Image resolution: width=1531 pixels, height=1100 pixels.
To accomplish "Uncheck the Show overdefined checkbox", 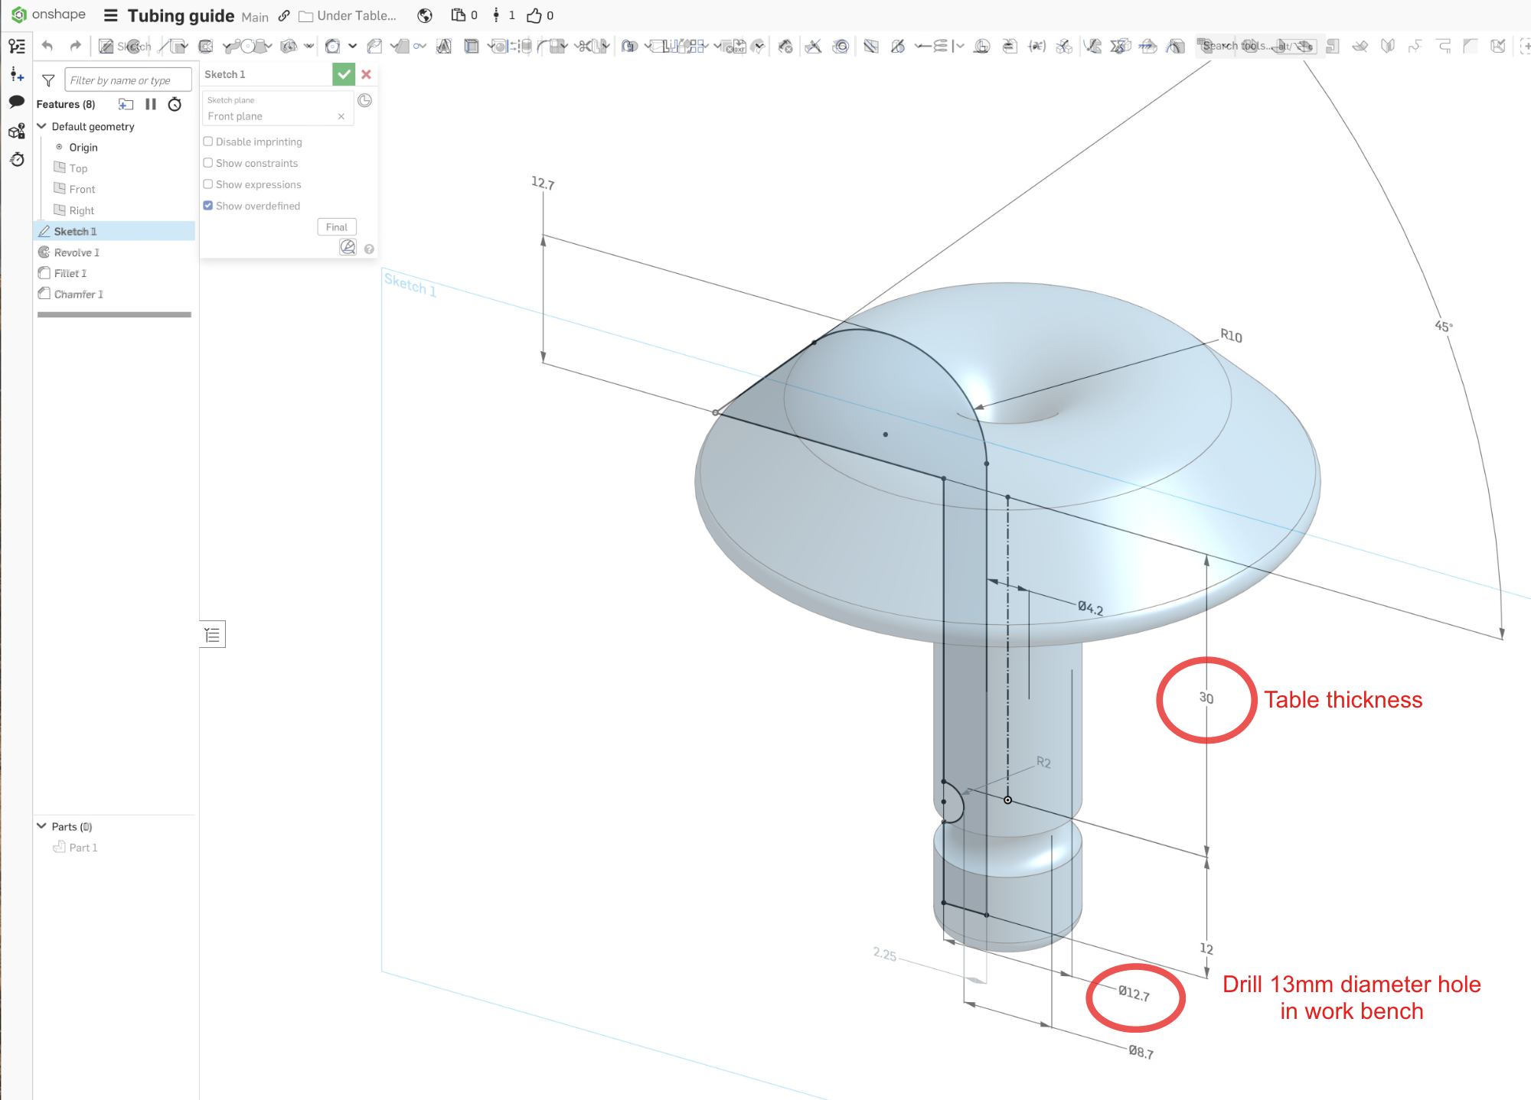I will point(207,206).
